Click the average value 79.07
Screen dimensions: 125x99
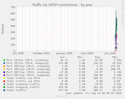(x=99, y=84)
